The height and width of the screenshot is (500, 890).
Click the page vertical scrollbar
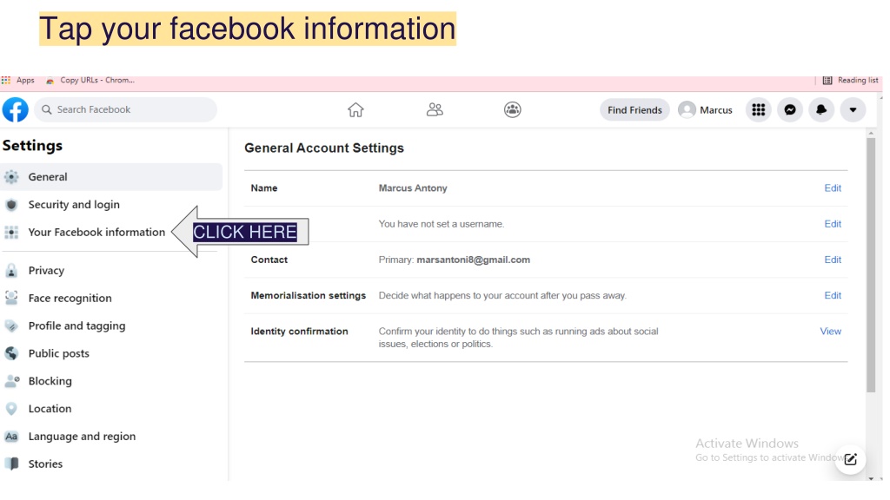click(x=871, y=265)
